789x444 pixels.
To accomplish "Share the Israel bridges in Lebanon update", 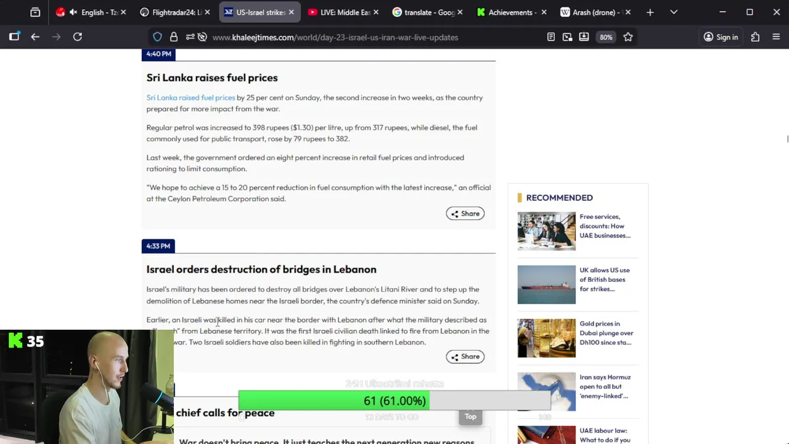I will [x=465, y=356].
